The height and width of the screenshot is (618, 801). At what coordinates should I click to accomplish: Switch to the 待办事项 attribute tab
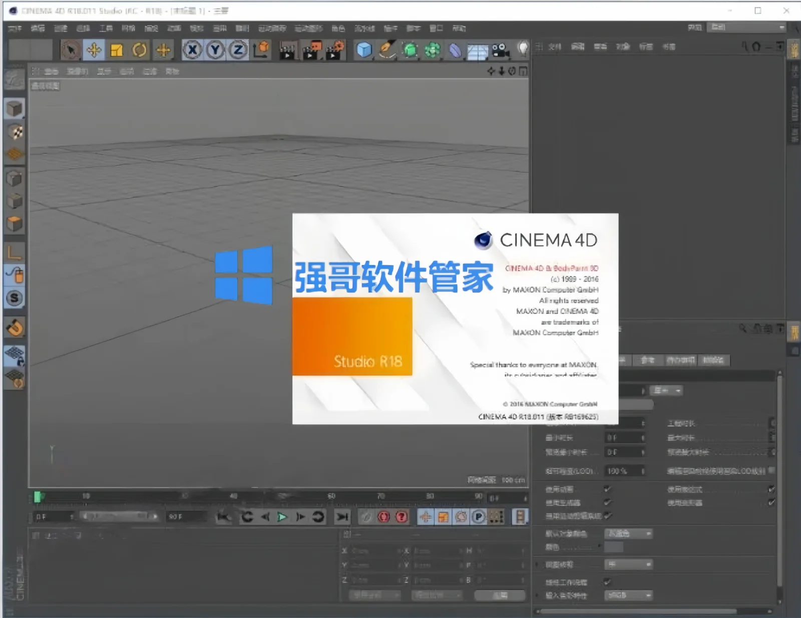point(680,360)
